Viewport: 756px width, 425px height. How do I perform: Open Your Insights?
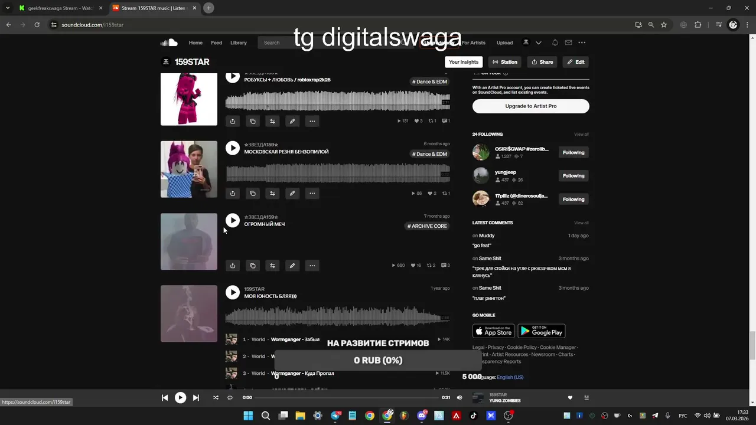[464, 62]
